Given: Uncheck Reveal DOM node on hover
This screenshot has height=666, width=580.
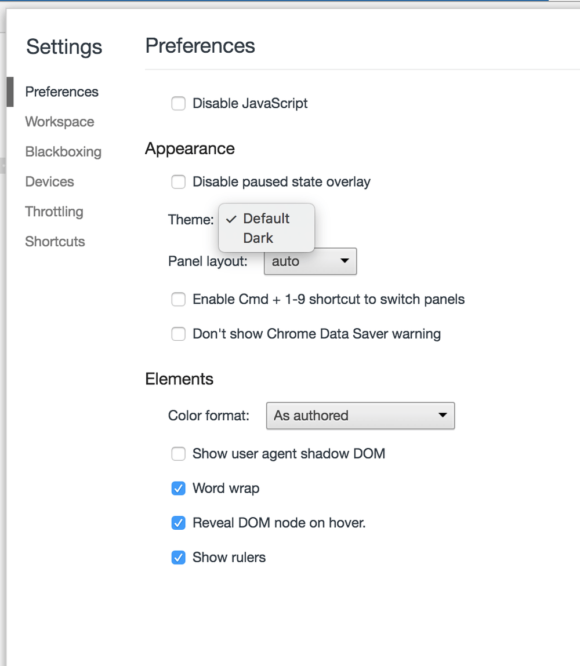Looking at the screenshot, I should click(x=179, y=523).
